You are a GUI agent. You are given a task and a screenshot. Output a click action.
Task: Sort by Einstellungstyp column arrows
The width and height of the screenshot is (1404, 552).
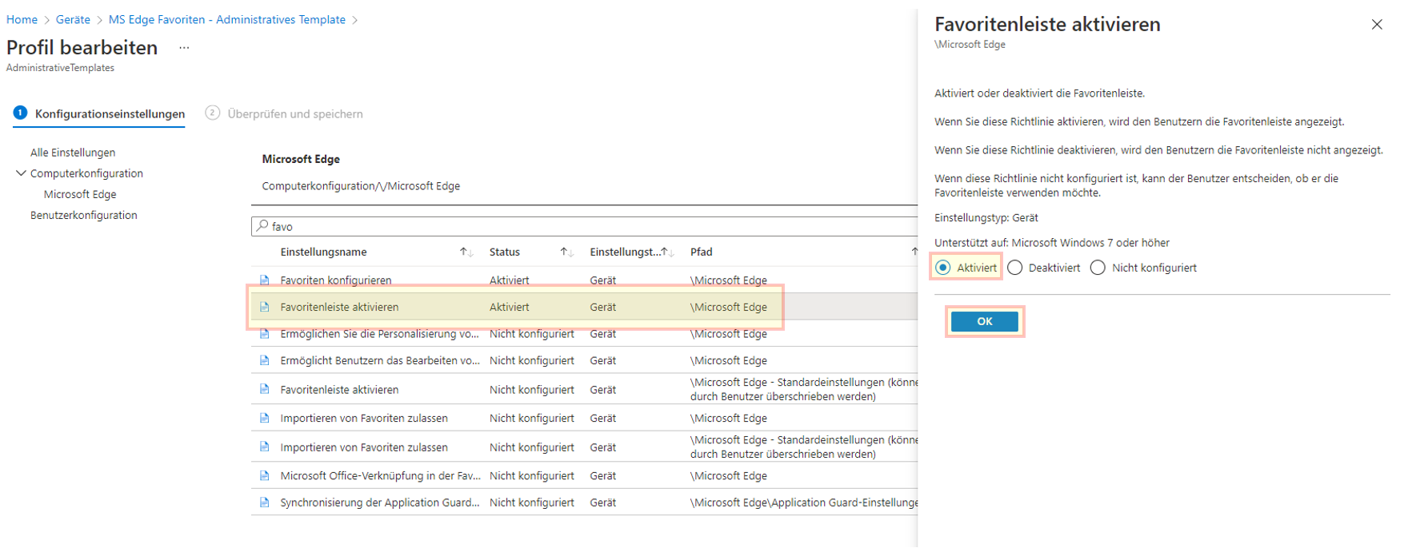click(667, 252)
